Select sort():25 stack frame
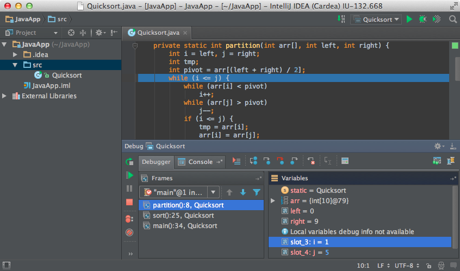The image size is (460, 271). pos(201,216)
